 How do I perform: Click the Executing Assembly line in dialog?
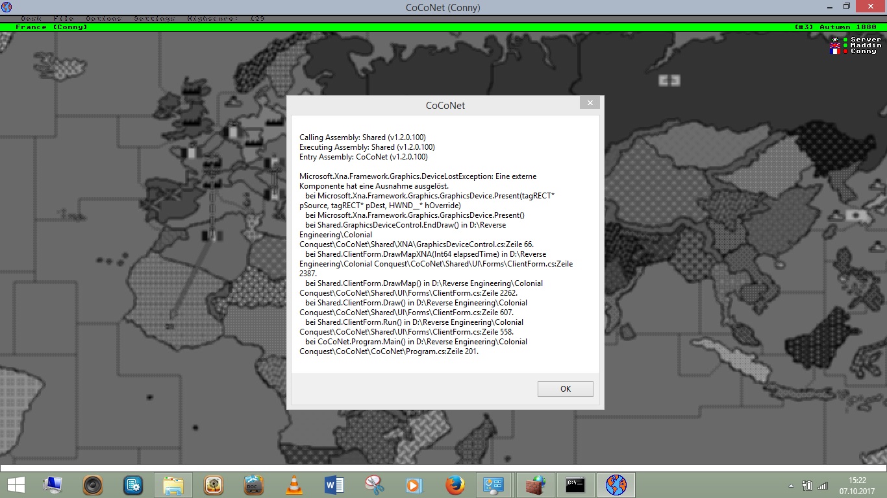click(367, 147)
